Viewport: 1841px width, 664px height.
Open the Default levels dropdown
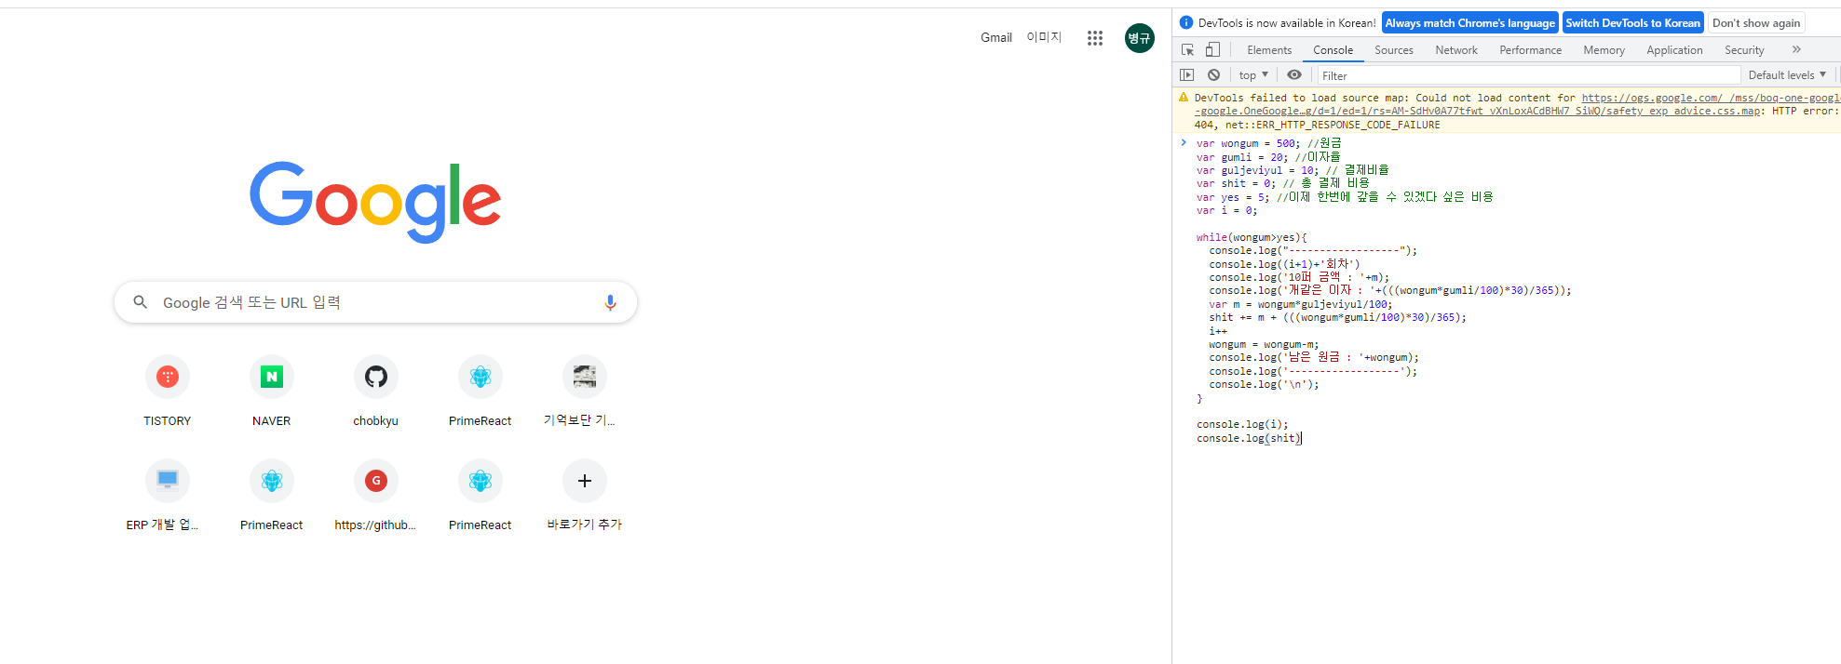tap(1787, 75)
